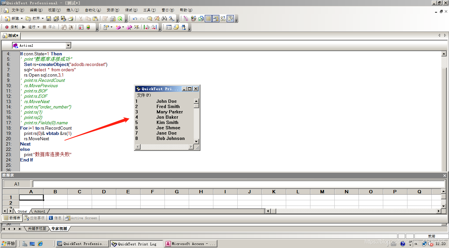Toggle the Data Table pane toolbar button
Viewport: 449px width, 248px height.
(x=208, y=19)
